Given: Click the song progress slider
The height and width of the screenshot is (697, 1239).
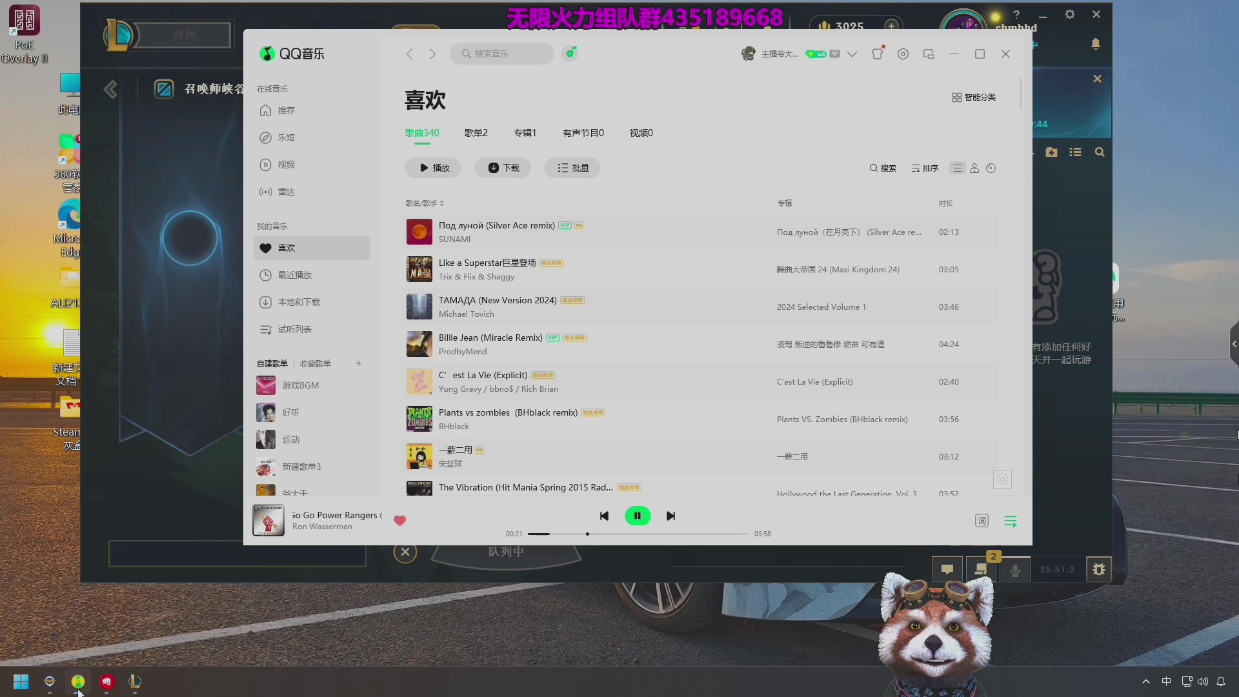Looking at the screenshot, I should point(638,534).
